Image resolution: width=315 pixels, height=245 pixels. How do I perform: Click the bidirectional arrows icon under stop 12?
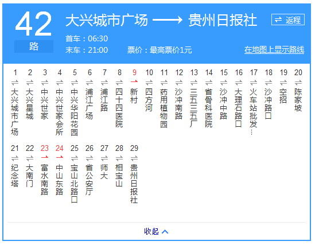(179, 83)
